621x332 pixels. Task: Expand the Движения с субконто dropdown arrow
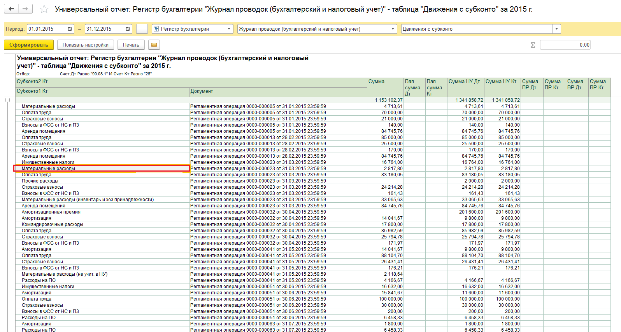coord(556,29)
